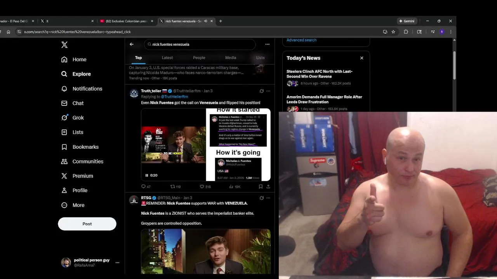
Task: Share the Truth_teller post
Action: (x=268, y=186)
